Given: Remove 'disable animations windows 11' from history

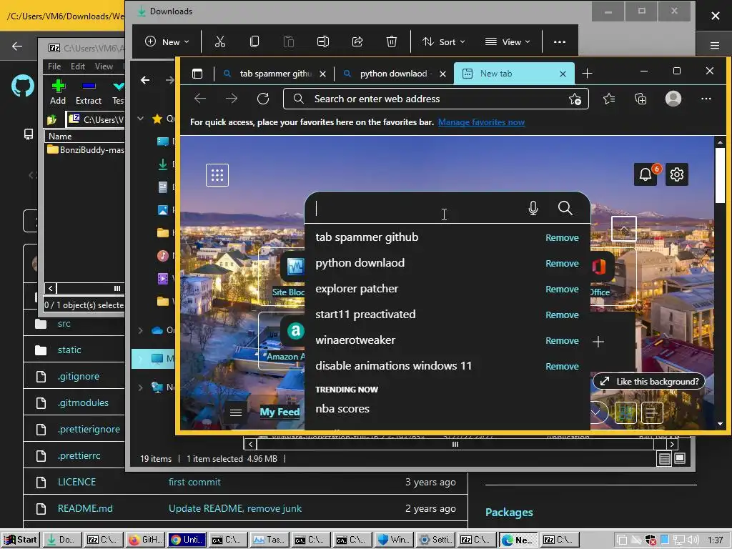Looking at the screenshot, I should 562,366.
